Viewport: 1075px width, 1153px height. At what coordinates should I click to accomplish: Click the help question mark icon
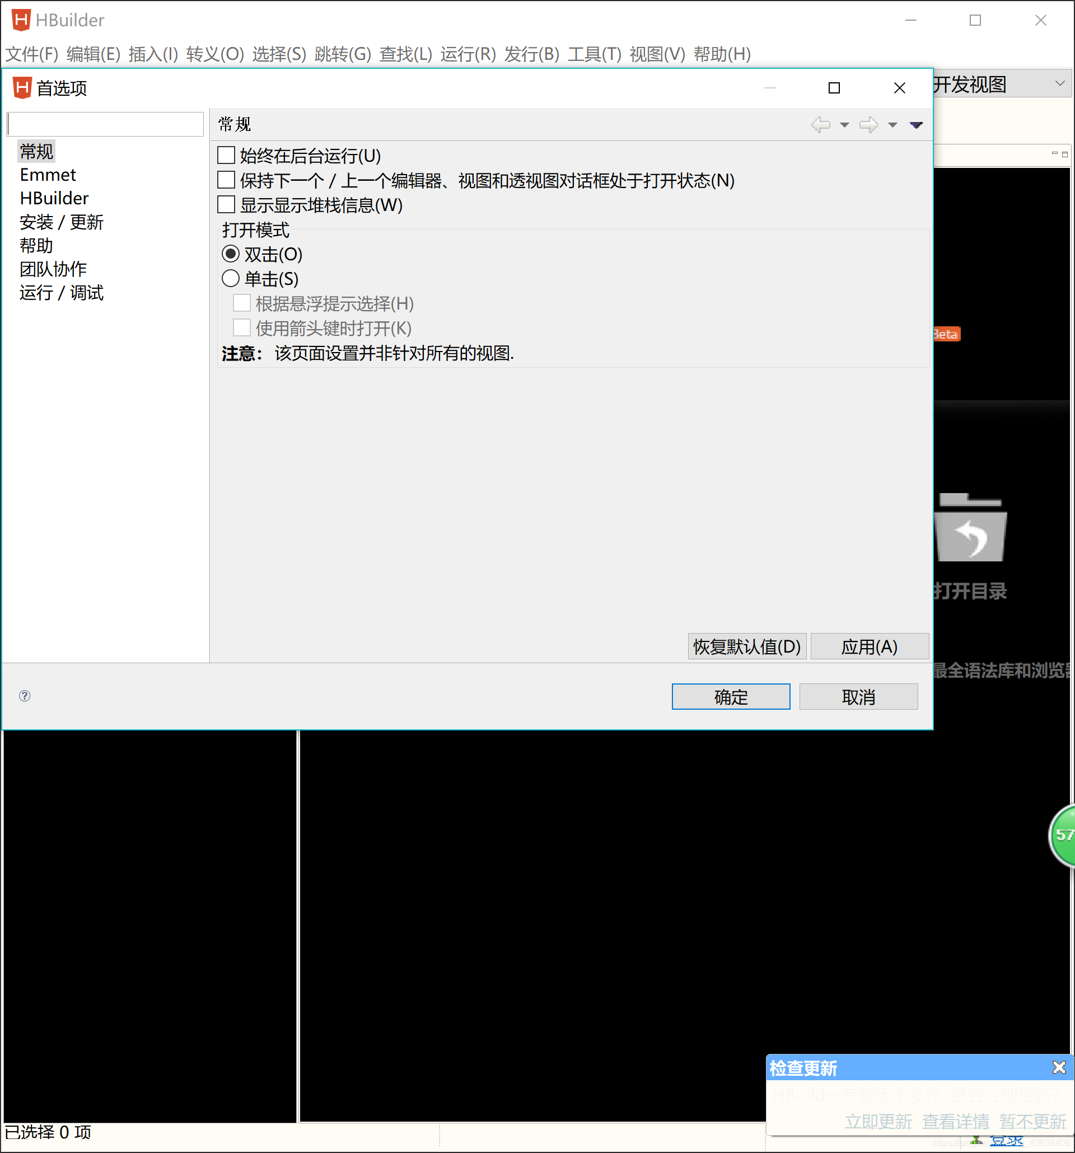point(25,695)
